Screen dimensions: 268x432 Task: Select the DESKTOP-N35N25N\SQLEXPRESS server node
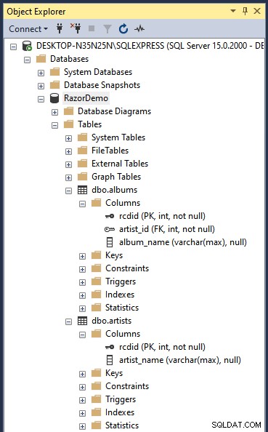coord(150,46)
